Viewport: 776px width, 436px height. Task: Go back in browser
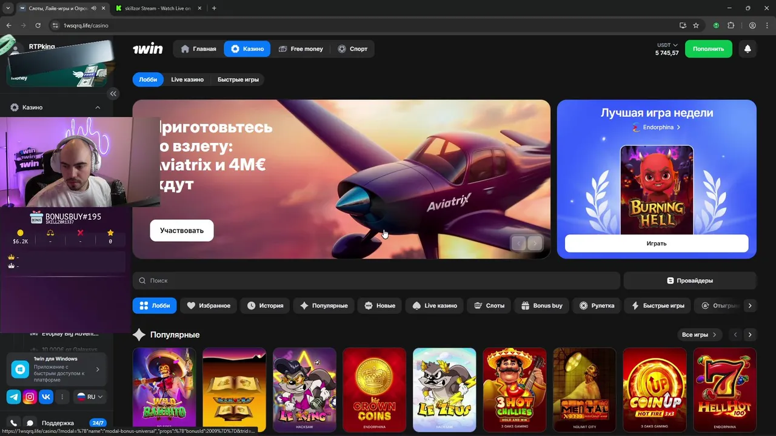(x=8, y=25)
